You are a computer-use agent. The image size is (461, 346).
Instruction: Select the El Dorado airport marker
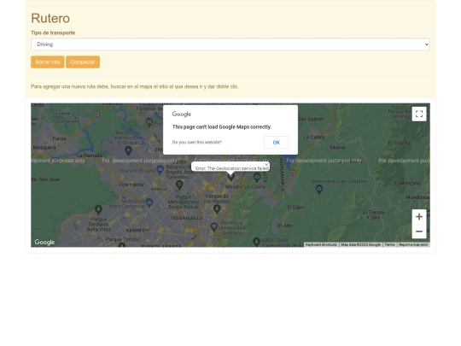point(128,150)
